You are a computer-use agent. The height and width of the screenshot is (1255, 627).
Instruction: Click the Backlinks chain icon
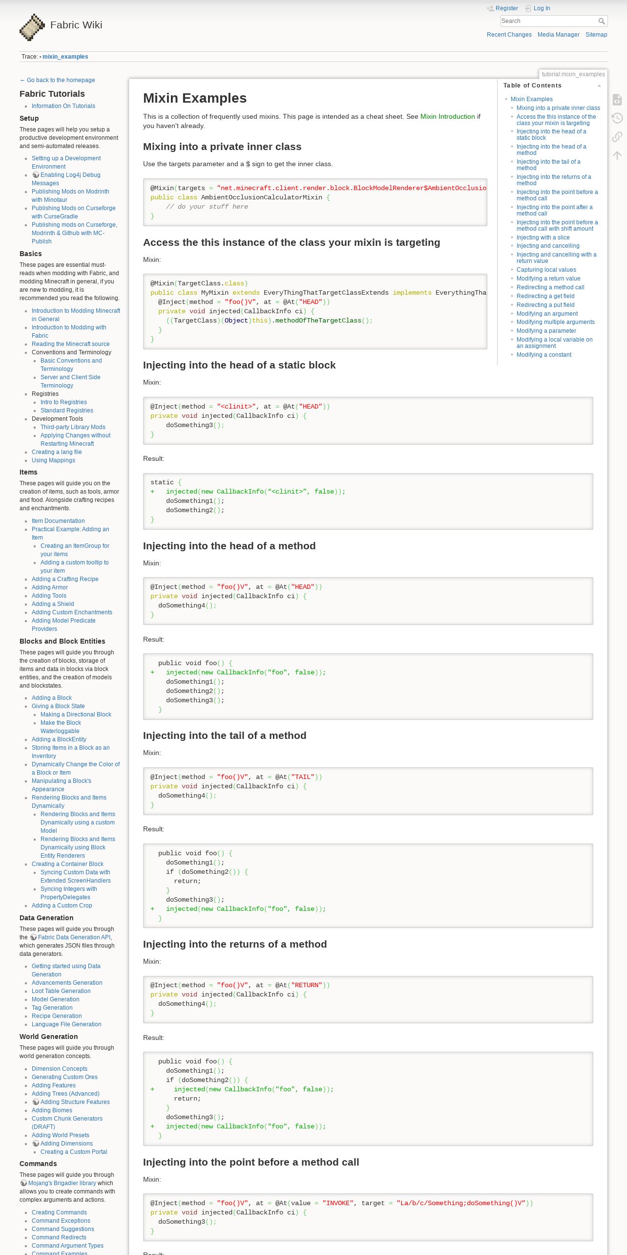(617, 136)
